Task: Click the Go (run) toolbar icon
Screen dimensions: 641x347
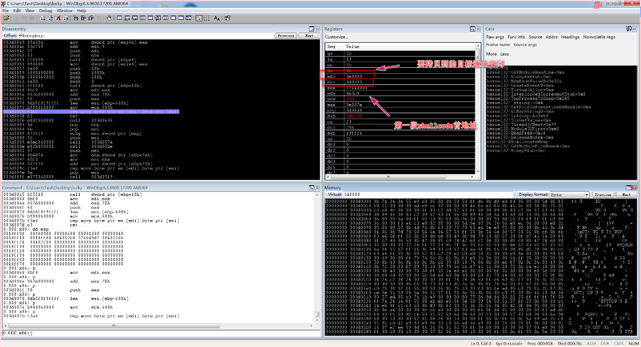Action: click(x=42, y=18)
